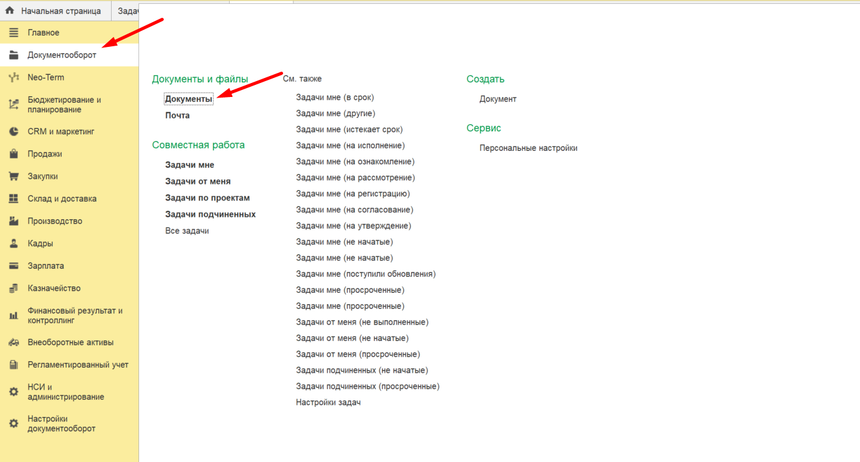
Task: Open Задачи мне (на утверждение)
Action: coord(354,226)
